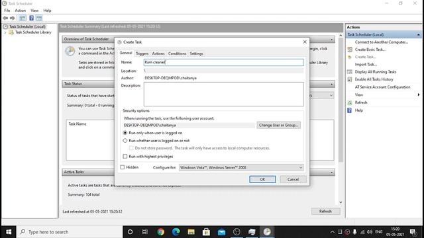This screenshot has height=238, width=424.
Task: Click the Forward arrow in the toolbar
Action: (12, 18)
